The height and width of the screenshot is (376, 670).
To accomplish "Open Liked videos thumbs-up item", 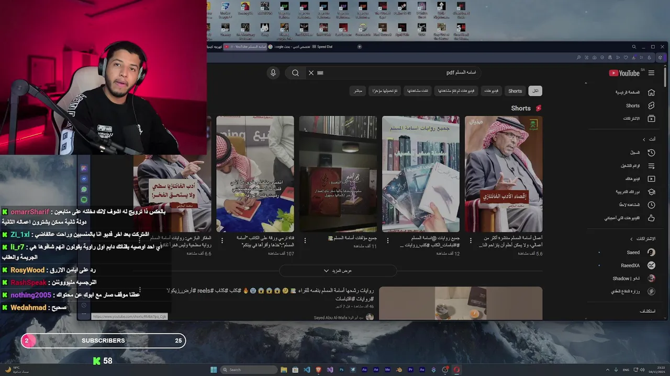I will (x=651, y=218).
